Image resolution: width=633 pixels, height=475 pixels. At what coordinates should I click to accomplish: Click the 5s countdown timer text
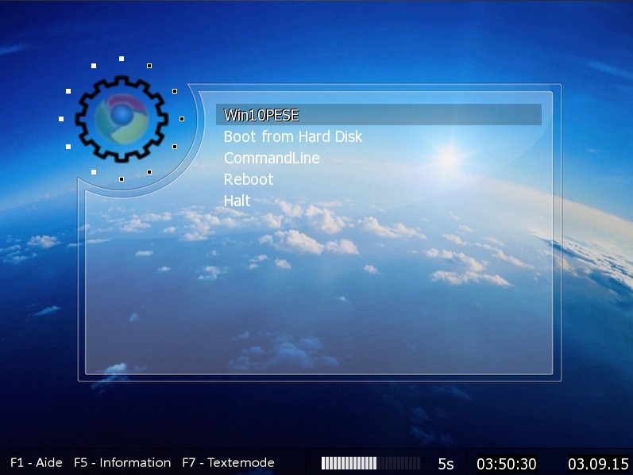pyautogui.click(x=446, y=464)
